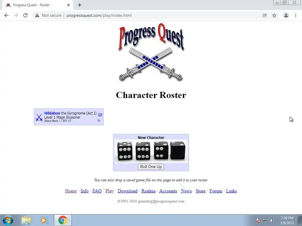302x226 pixels.
Task: Open the Hildaboo character link
Action: (52, 113)
